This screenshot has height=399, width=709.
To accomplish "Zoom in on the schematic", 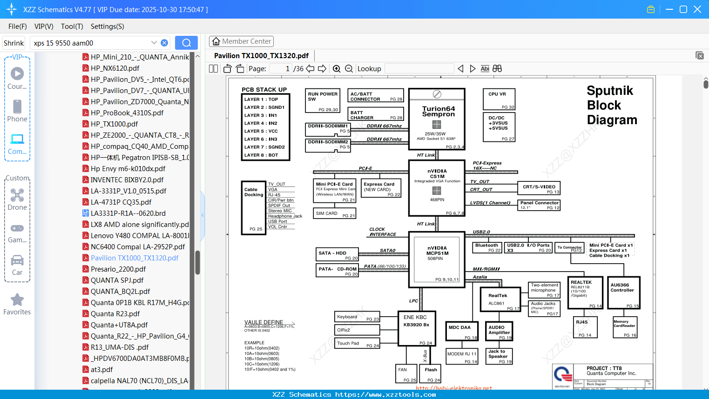I will coord(337,68).
